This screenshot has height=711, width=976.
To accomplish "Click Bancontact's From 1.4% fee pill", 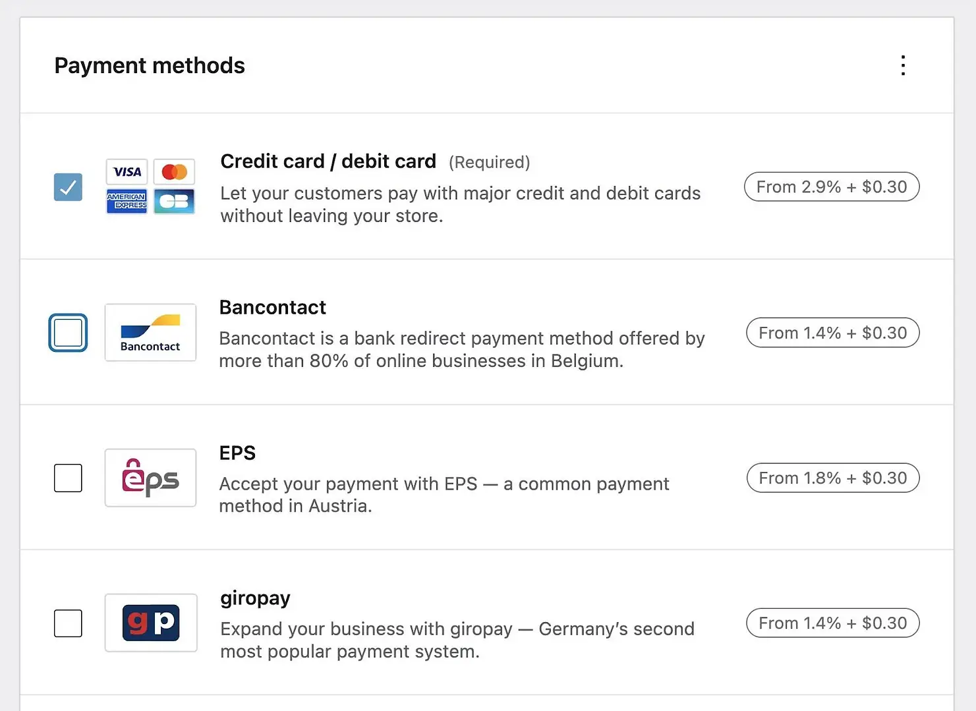I will (832, 333).
